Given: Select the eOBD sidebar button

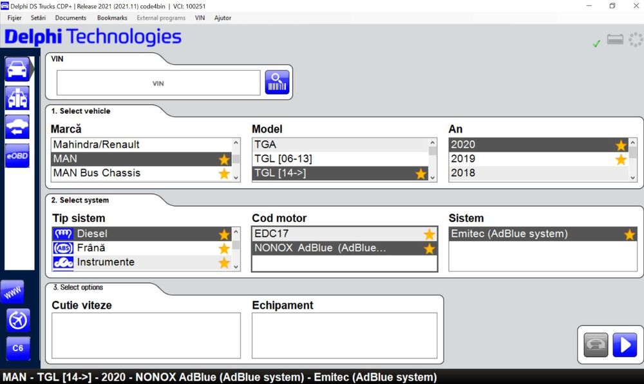Looking at the screenshot, I should pyautogui.click(x=17, y=156).
